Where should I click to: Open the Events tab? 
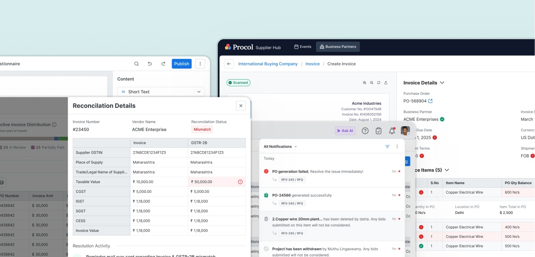tap(303, 47)
